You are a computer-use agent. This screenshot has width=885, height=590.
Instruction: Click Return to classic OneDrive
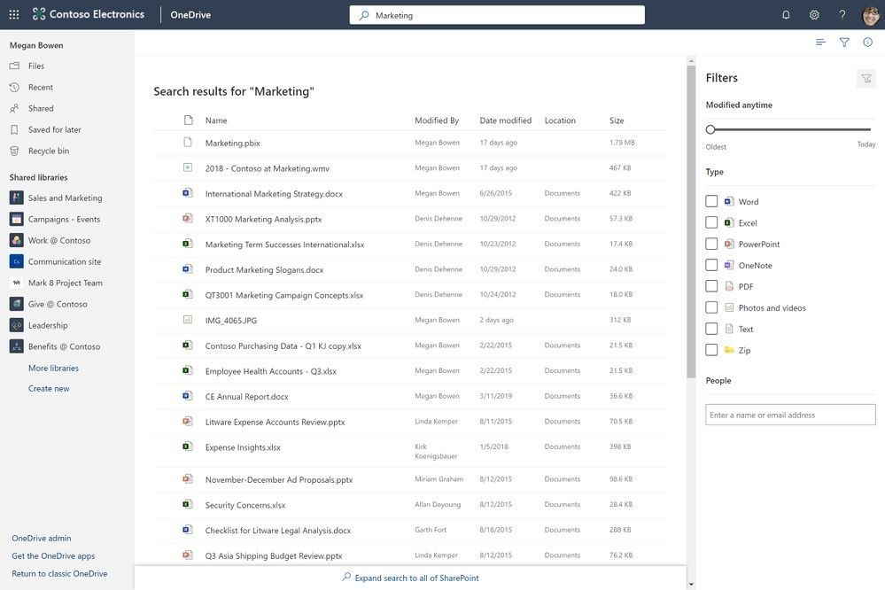pos(59,574)
